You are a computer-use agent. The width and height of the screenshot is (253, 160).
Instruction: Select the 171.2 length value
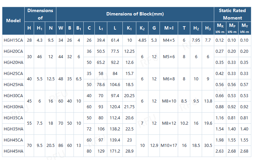click(115, 151)
